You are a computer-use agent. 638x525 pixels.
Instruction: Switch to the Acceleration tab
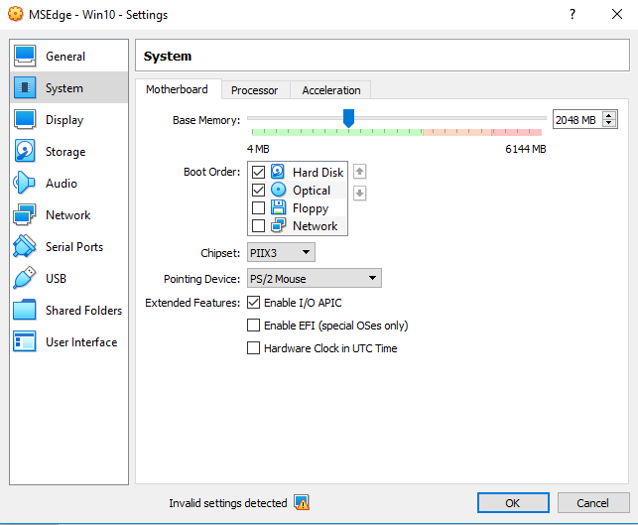330,90
